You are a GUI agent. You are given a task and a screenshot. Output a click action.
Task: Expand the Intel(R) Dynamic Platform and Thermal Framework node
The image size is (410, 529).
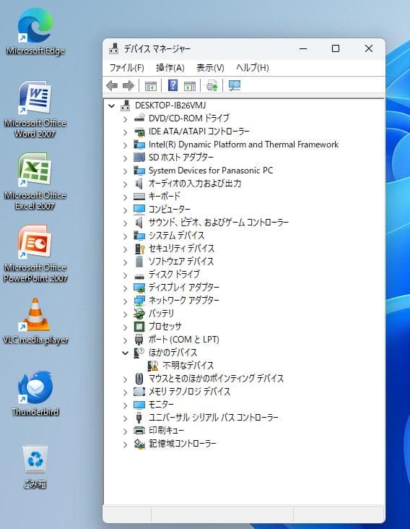125,145
